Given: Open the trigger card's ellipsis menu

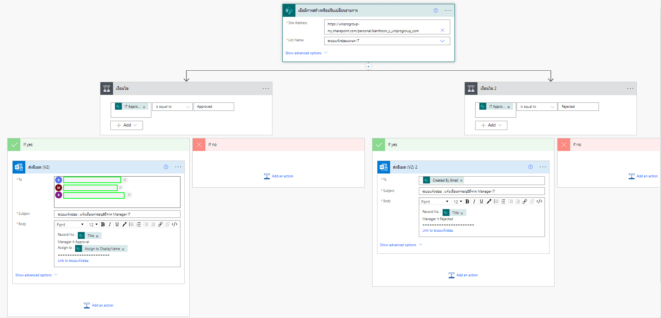Looking at the screenshot, I should click(x=448, y=11).
